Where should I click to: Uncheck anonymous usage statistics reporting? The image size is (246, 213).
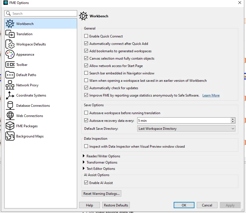pyautogui.click(x=86, y=95)
